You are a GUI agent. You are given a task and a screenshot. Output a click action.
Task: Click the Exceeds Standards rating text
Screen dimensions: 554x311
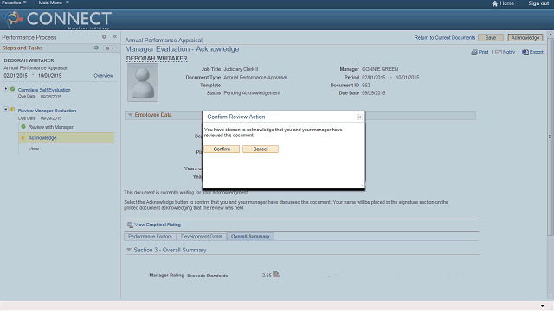click(x=208, y=276)
